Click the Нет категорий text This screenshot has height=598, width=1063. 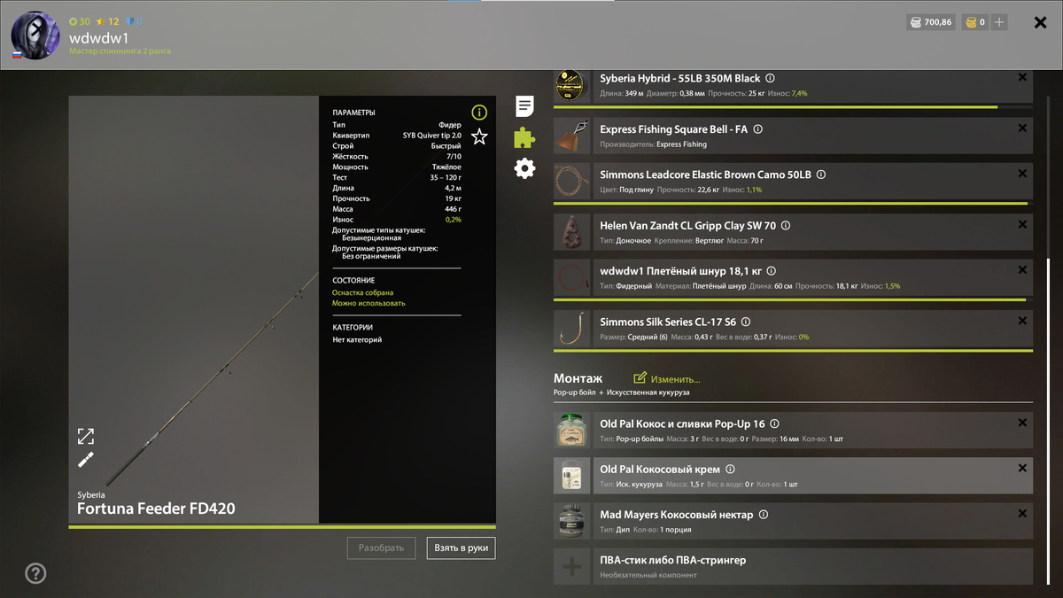(x=357, y=339)
